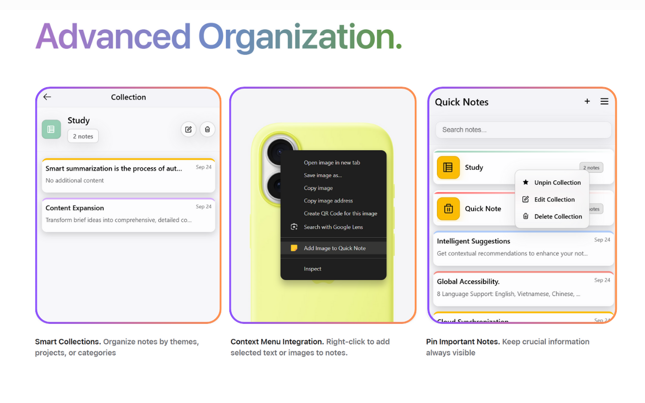Choose Edit Collection in the popup menu
Image resolution: width=645 pixels, height=403 pixels.
coord(554,199)
